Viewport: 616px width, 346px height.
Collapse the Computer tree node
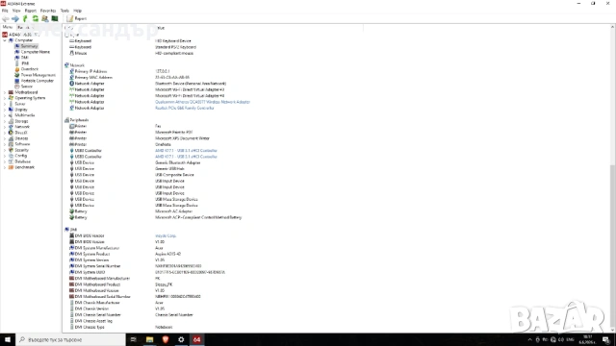(5, 40)
